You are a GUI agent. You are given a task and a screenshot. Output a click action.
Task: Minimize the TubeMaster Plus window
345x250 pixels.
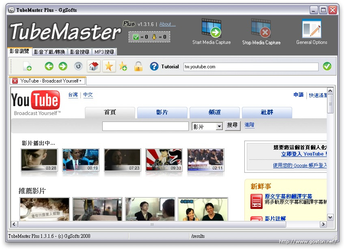(x=313, y=10)
